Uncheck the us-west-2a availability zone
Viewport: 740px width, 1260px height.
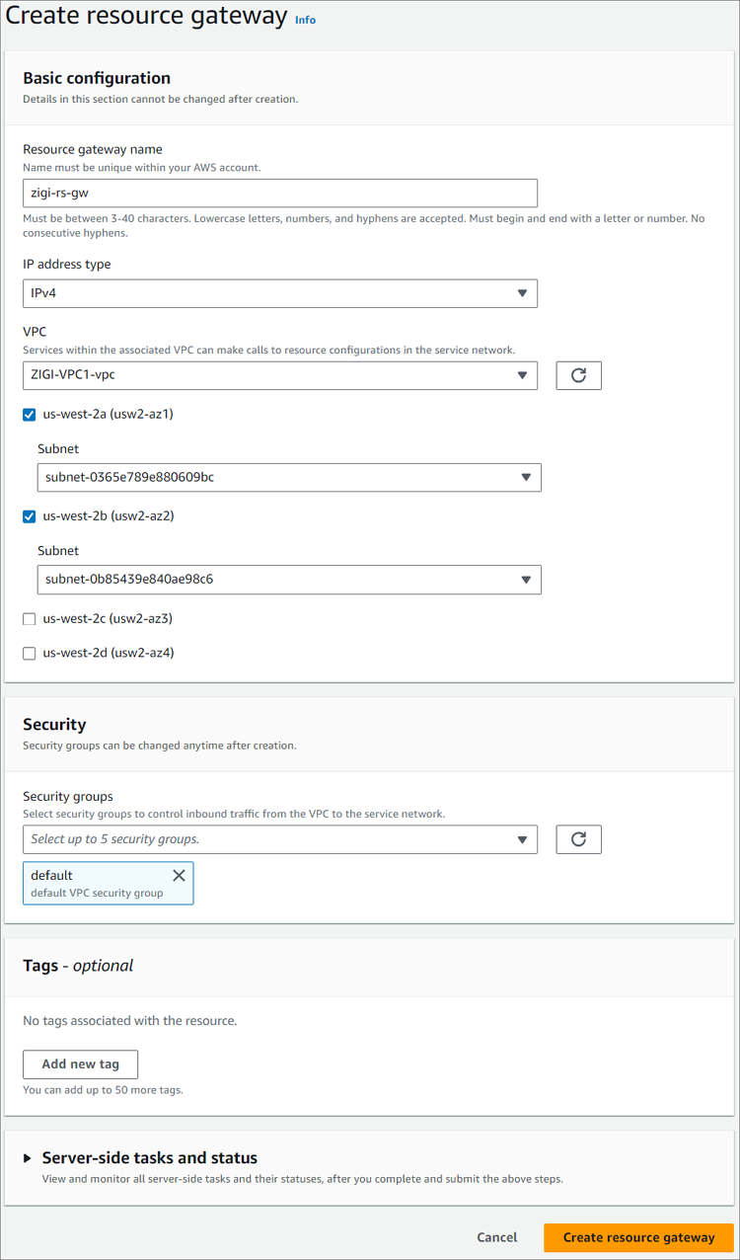tap(30, 415)
